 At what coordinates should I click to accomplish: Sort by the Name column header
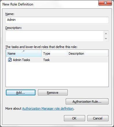(x=24, y=53)
